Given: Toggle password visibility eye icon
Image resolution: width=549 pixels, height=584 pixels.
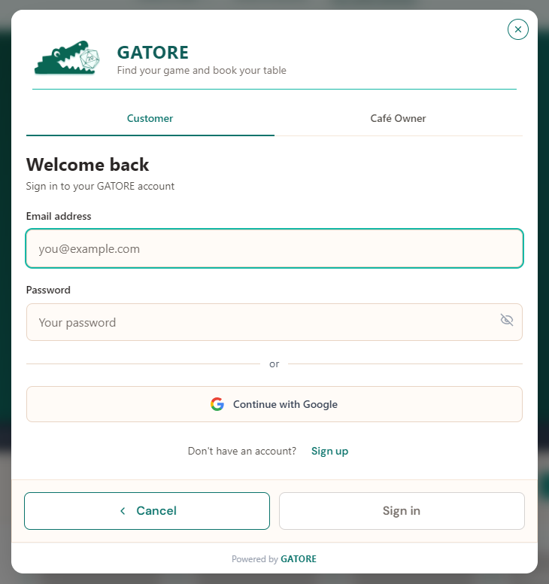Looking at the screenshot, I should [507, 320].
